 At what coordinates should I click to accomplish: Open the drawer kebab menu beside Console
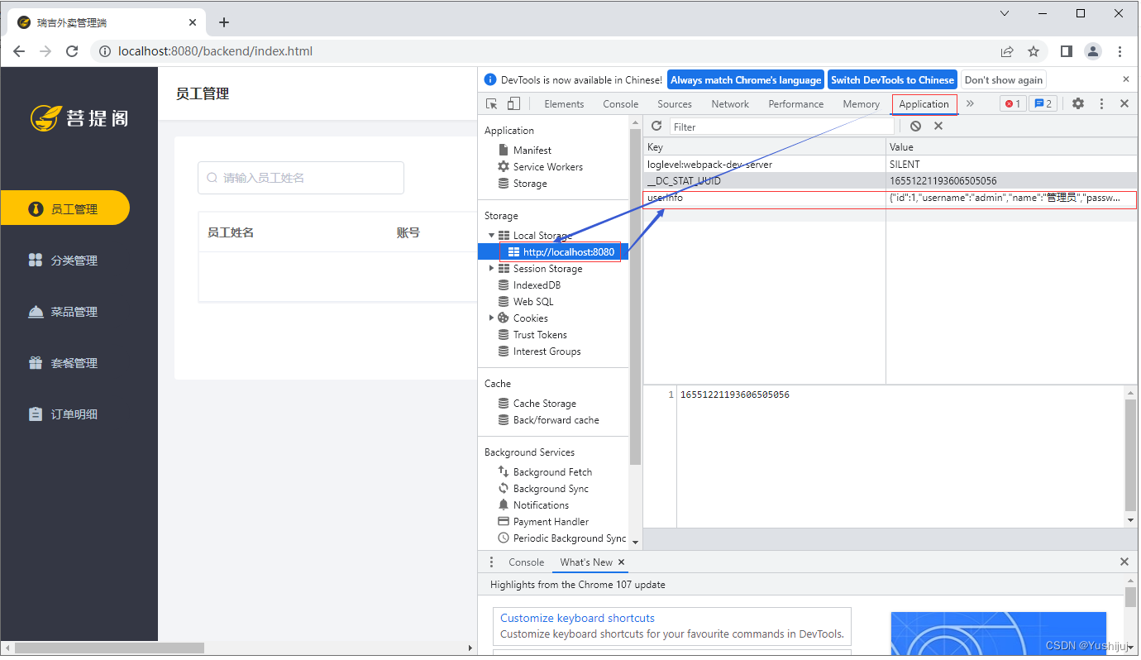click(492, 562)
